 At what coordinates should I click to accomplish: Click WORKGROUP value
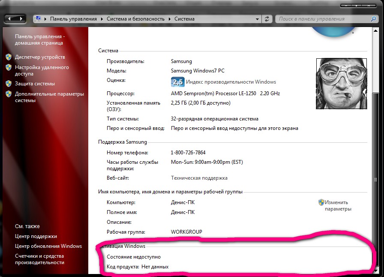[186, 232]
